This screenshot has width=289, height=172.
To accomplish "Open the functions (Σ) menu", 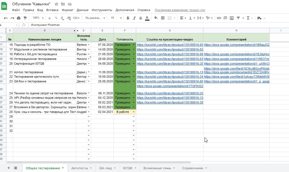I will (x=250, y=18).
